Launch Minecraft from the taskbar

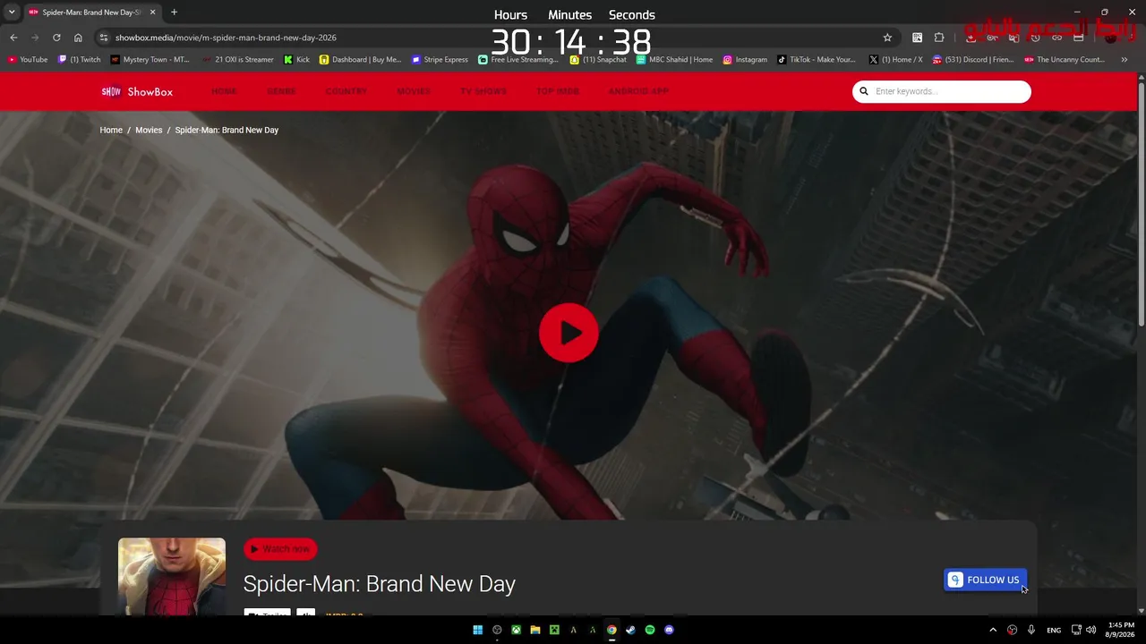click(x=554, y=630)
